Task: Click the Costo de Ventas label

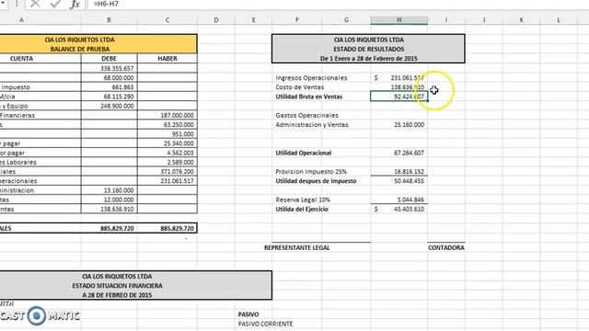Action: tap(300, 87)
